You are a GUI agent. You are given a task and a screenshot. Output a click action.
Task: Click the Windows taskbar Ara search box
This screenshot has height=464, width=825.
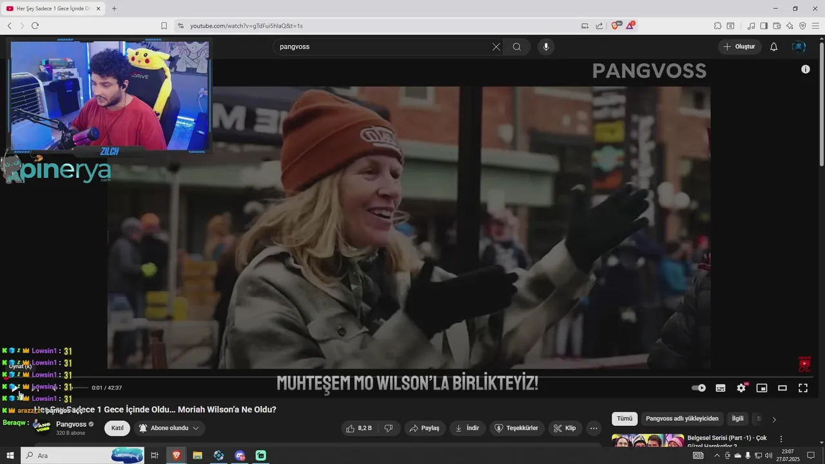[x=82, y=456]
